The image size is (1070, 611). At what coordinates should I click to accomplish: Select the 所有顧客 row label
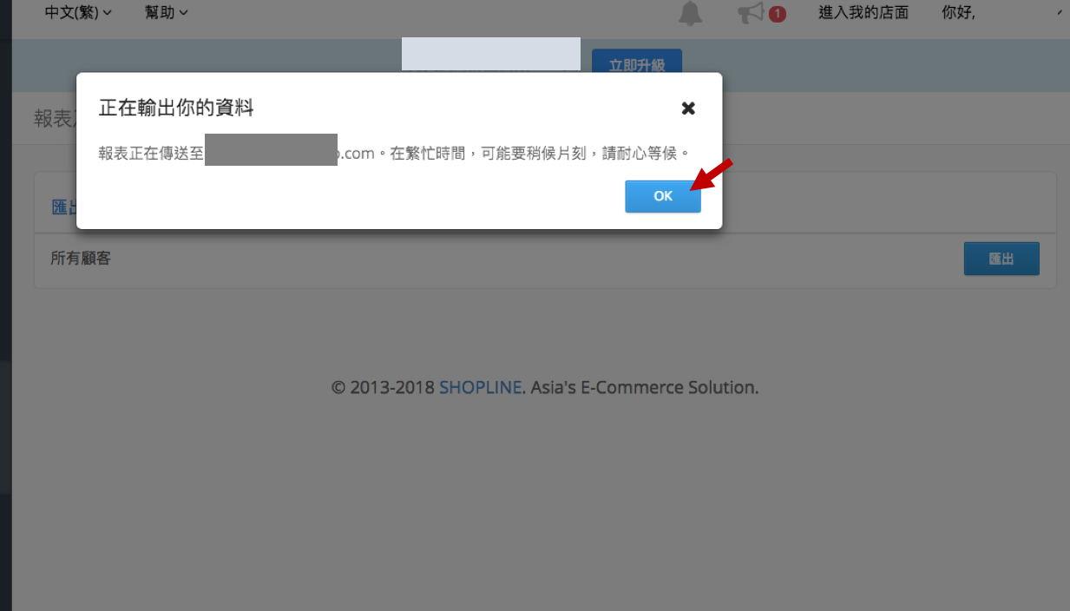pyautogui.click(x=81, y=258)
